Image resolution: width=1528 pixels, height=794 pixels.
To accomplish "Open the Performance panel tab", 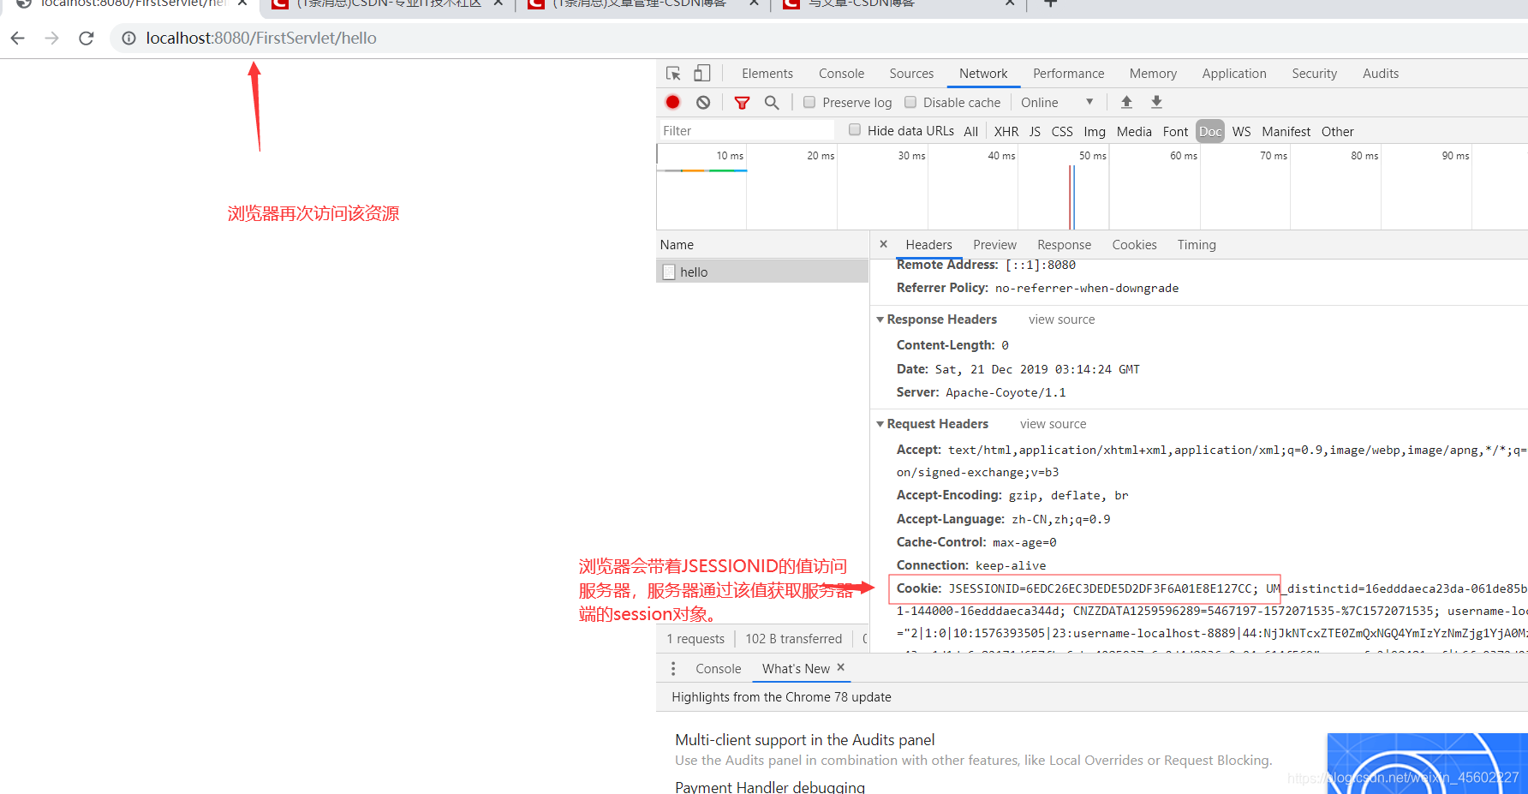I will click(x=1068, y=74).
